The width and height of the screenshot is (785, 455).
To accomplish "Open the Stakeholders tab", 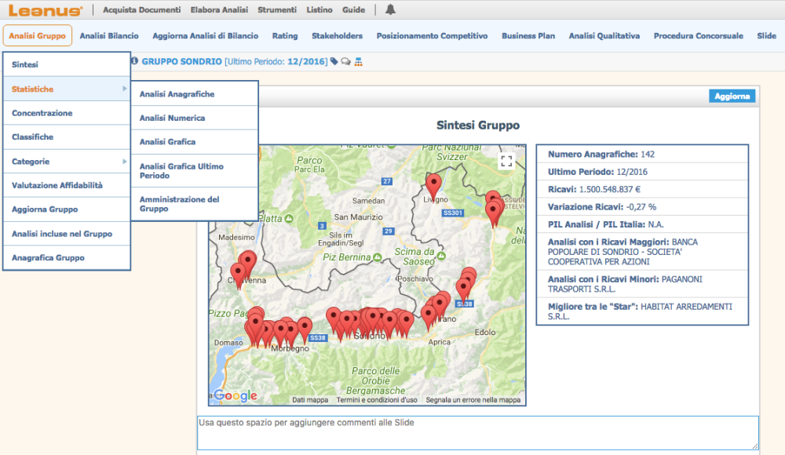I will (x=337, y=35).
